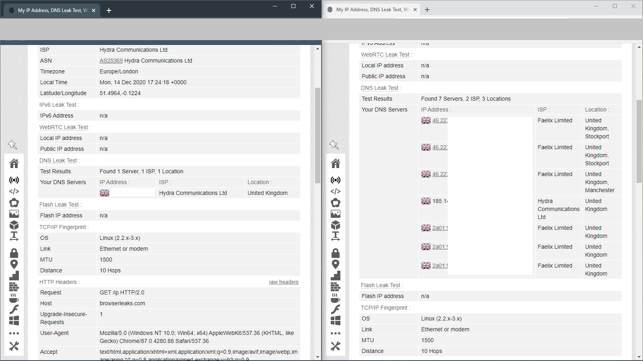This screenshot has height=361, width=643.
Task: Click the right window's vertical scrollbar thumb
Action: tap(639, 141)
